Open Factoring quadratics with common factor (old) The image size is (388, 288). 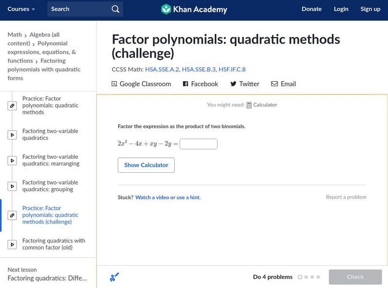pos(53,244)
